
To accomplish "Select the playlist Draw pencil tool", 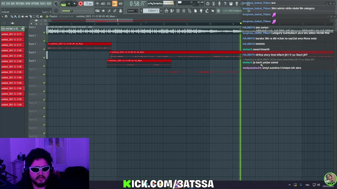I will tap(12, 17).
